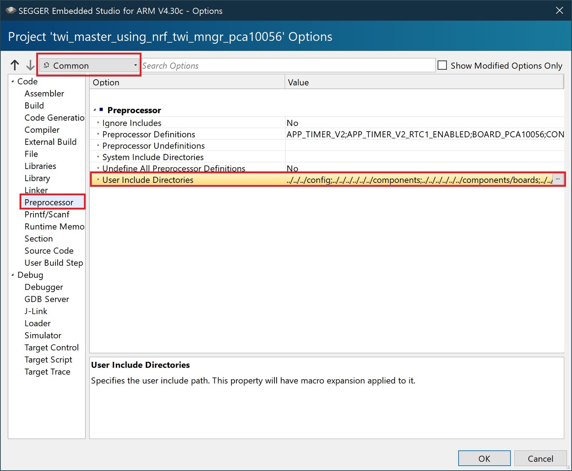Select Linker category
572x471 pixels.
pyautogui.click(x=36, y=190)
